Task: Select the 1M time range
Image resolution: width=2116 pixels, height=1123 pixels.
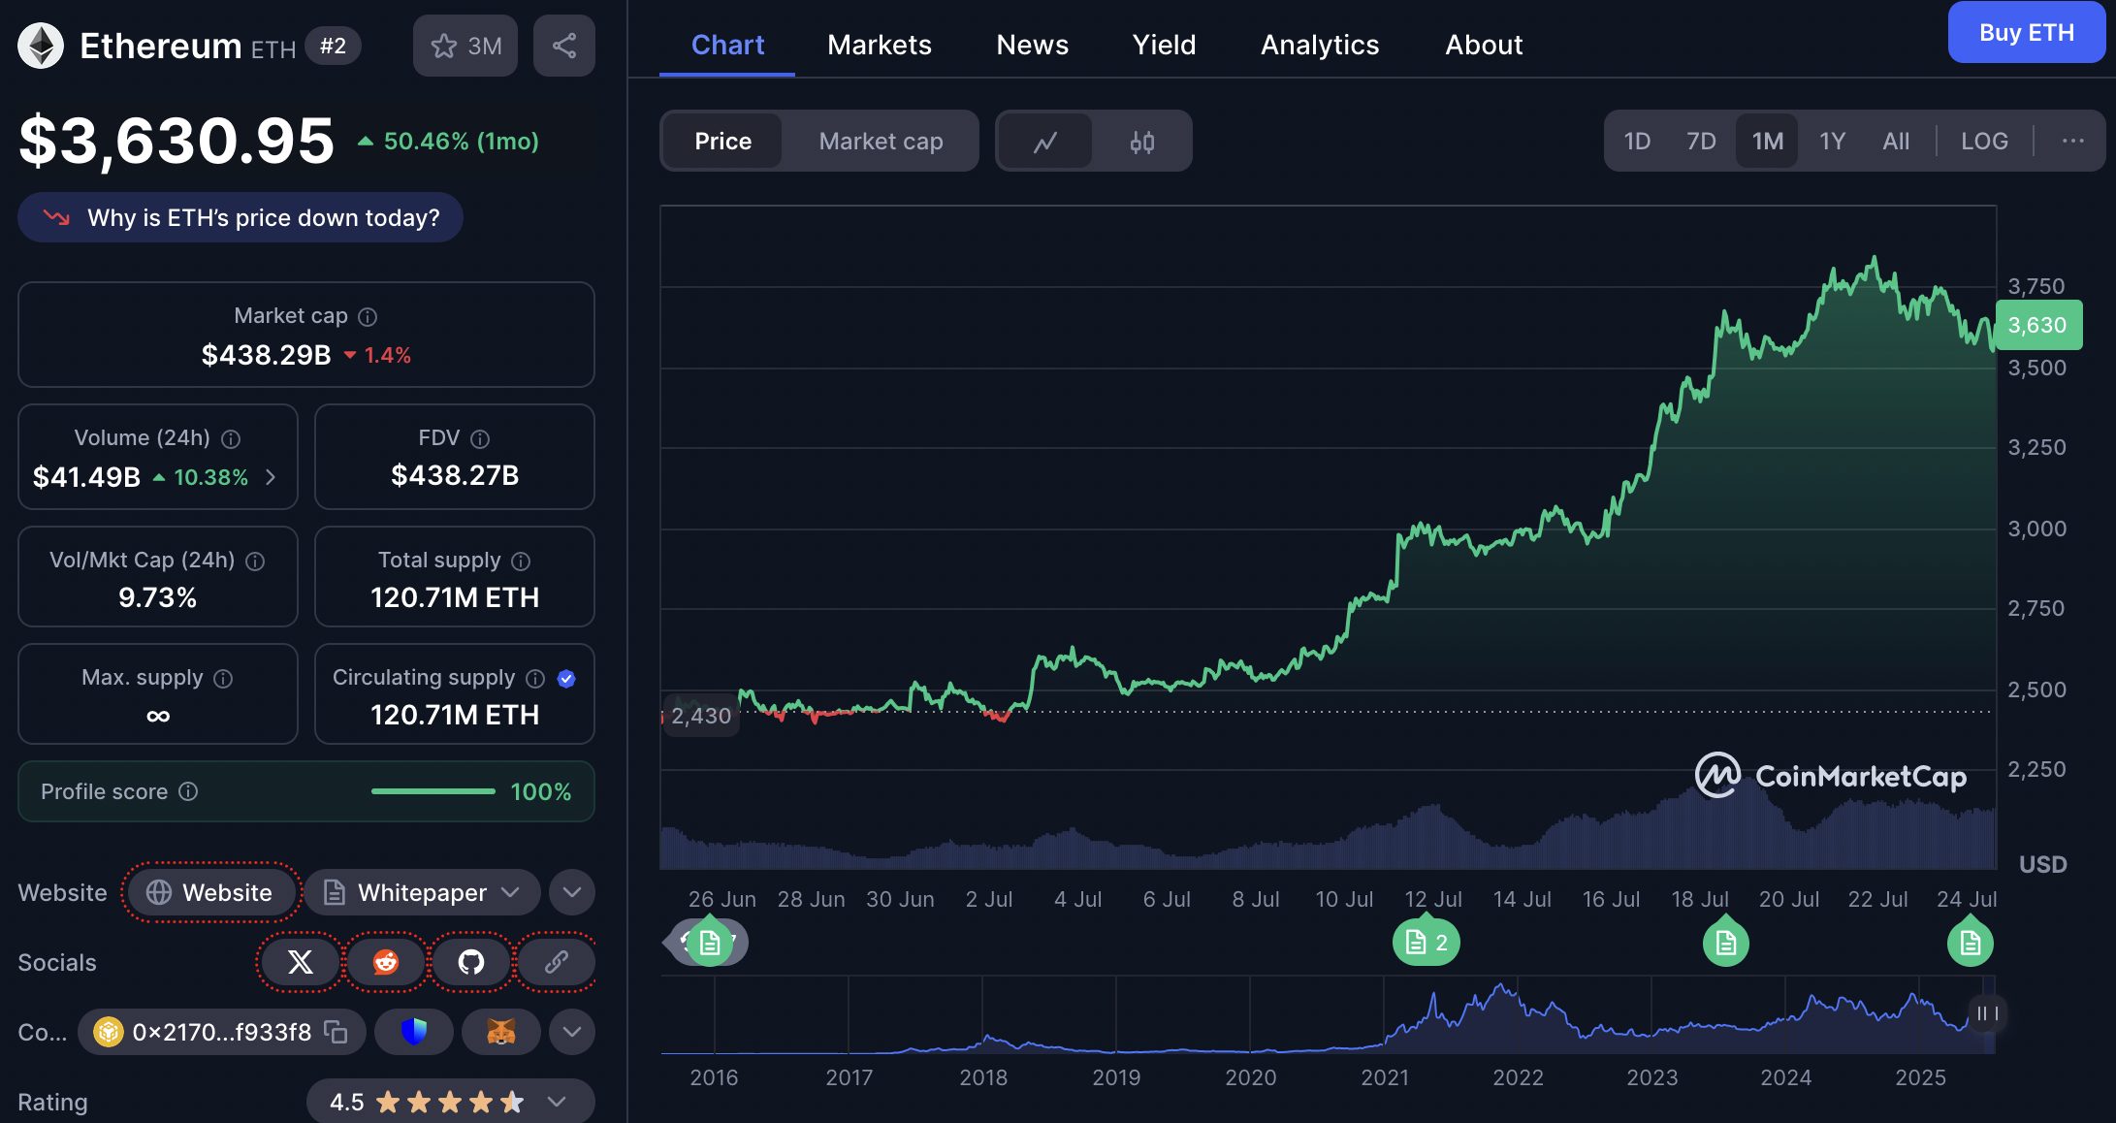Action: tap(1767, 142)
